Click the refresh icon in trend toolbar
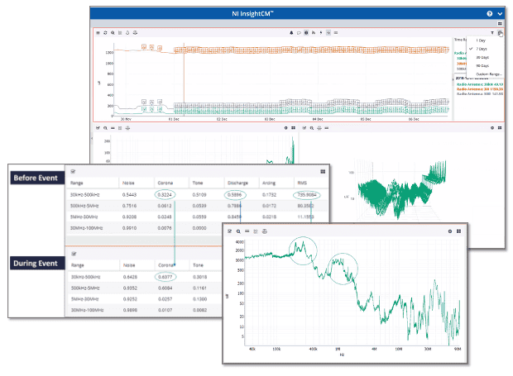 coord(105,32)
